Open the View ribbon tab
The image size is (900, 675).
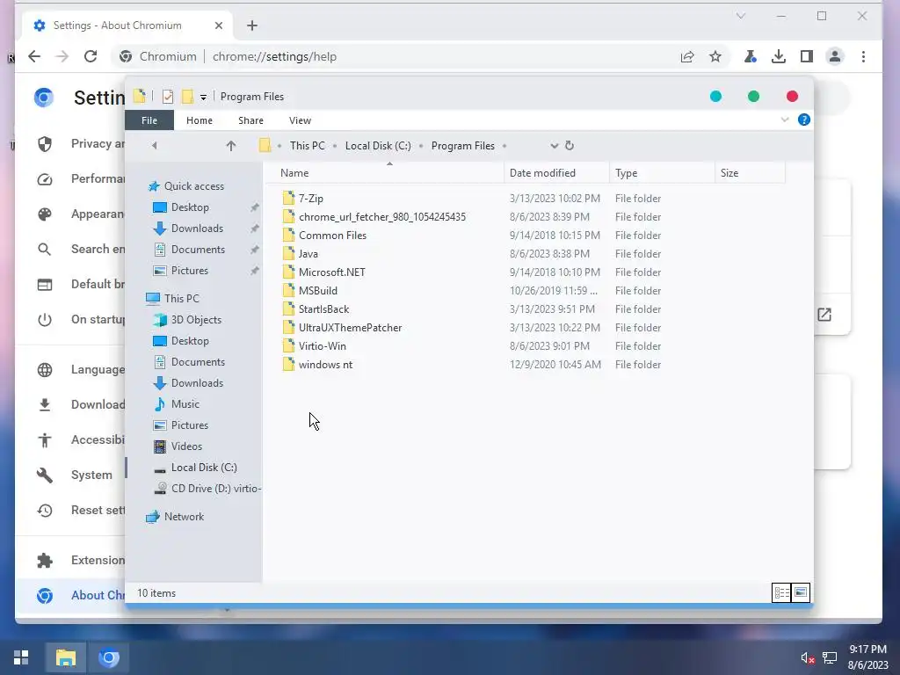[300, 120]
